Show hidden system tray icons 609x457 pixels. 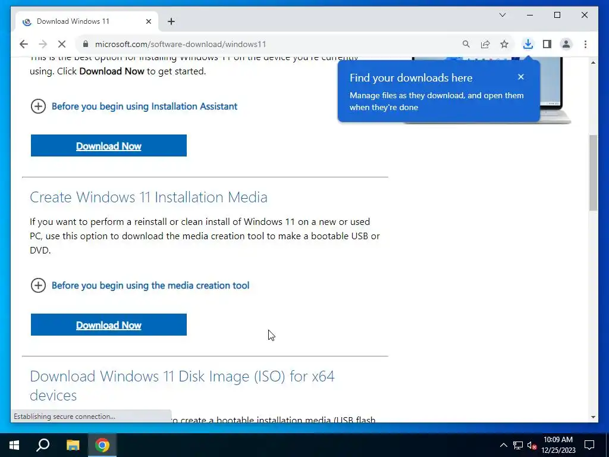[503, 445]
